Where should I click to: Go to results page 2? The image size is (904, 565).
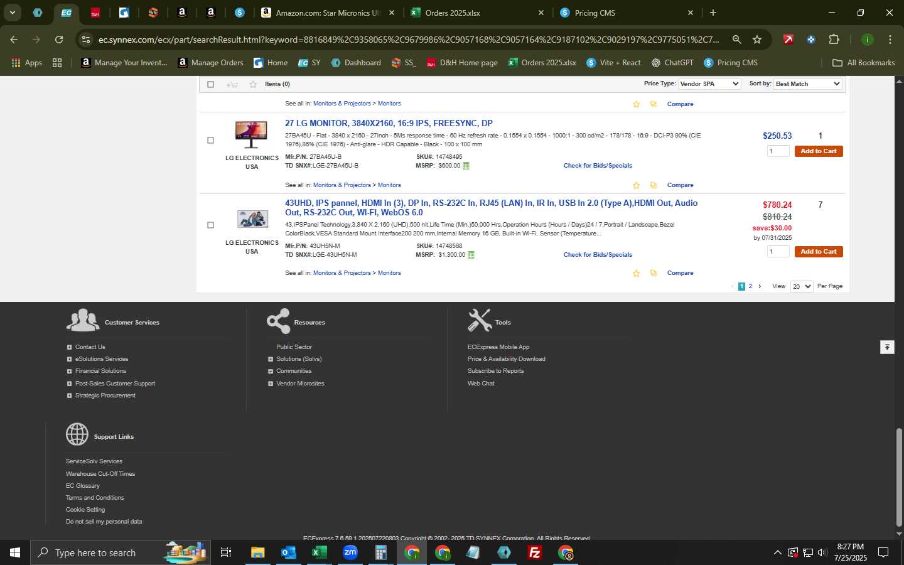750,286
